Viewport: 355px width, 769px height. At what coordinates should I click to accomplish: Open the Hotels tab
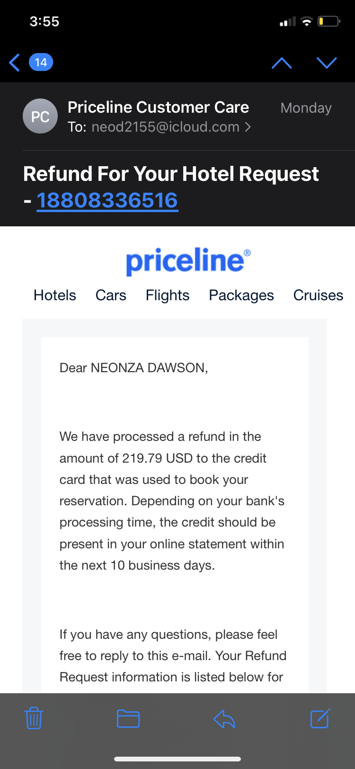click(x=55, y=295)
